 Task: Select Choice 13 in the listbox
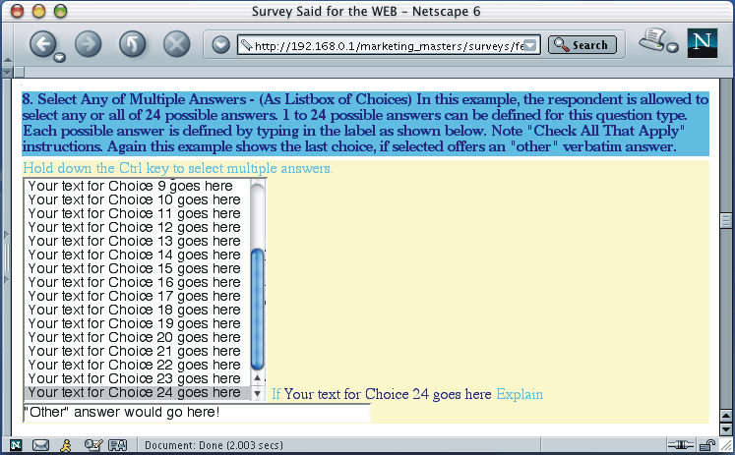pos(137,241)
